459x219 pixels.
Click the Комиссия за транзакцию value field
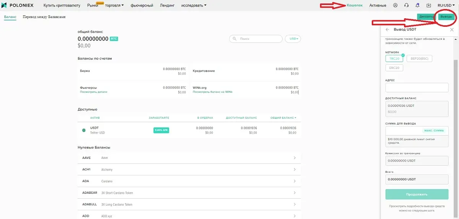click(x=417, y=161)
